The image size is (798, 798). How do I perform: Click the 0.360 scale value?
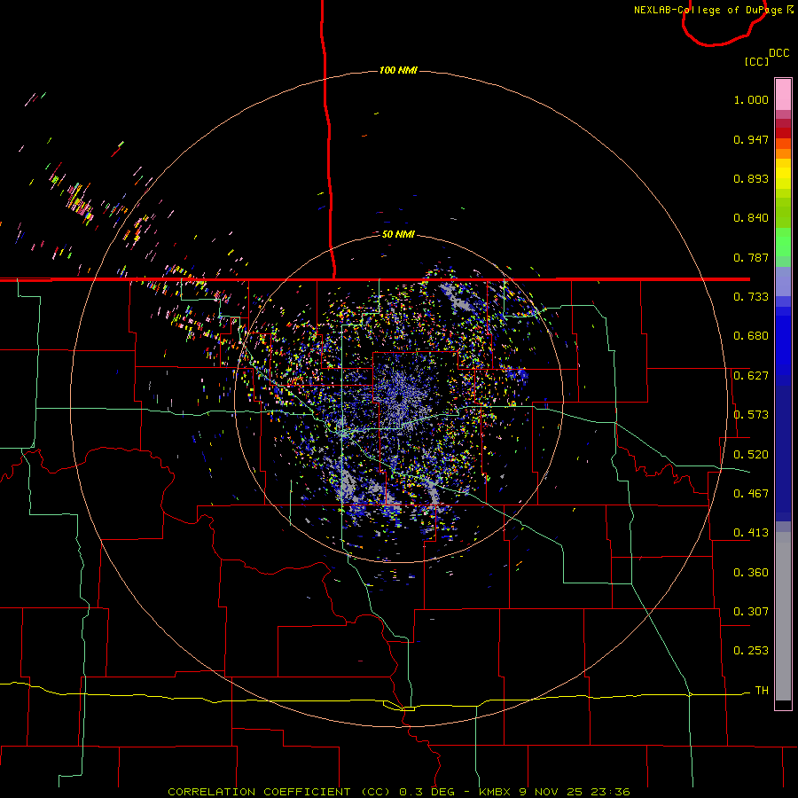point(751,573)
